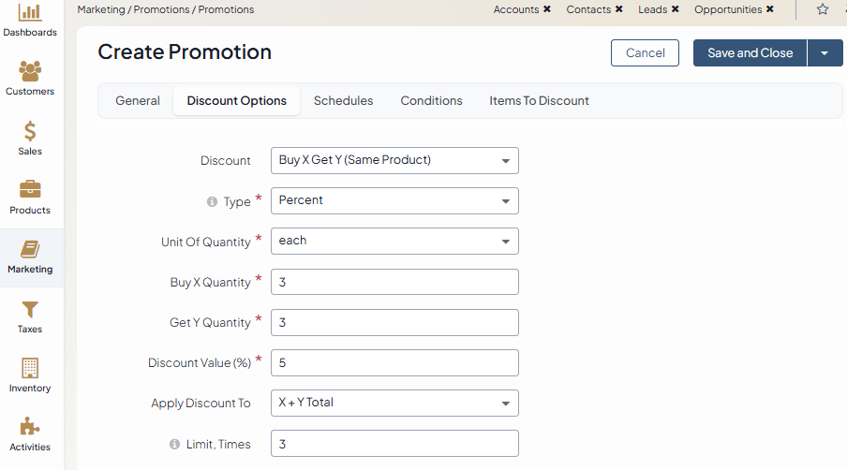Click the star favorite icon
The height and width of the screenshot is (470, 847).
823,9
